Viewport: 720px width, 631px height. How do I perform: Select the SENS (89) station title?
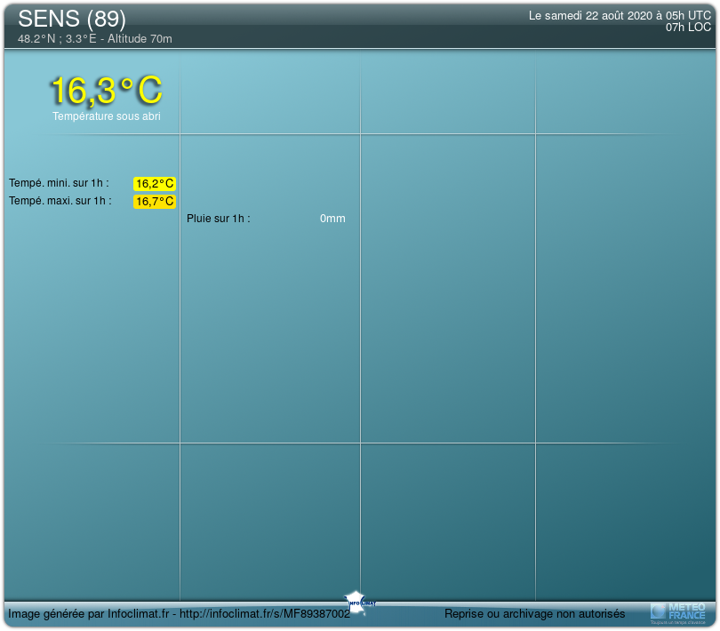coord(72,19)
